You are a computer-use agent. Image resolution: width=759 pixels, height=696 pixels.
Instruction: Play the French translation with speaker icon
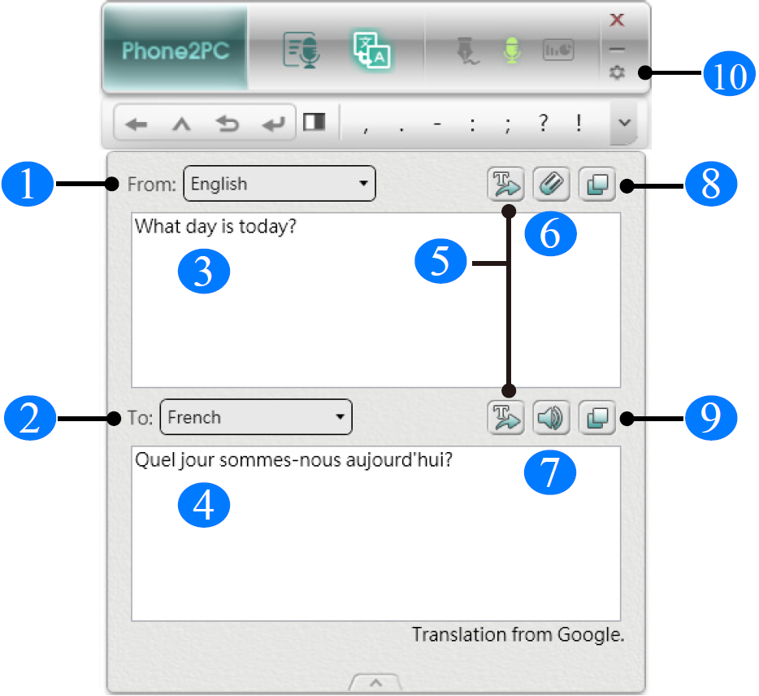(552, 418)
